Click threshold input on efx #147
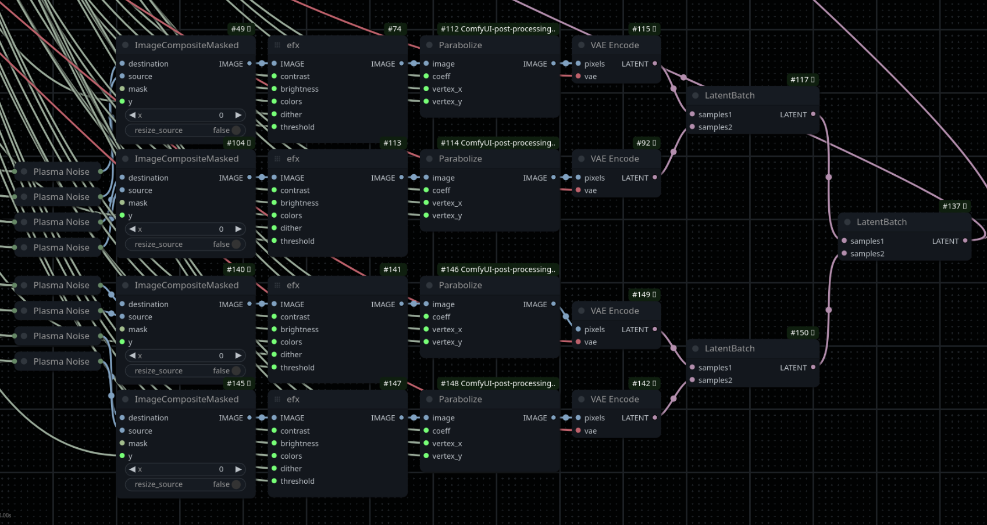Screen dimensions: 987x525 tap(297, 481)
